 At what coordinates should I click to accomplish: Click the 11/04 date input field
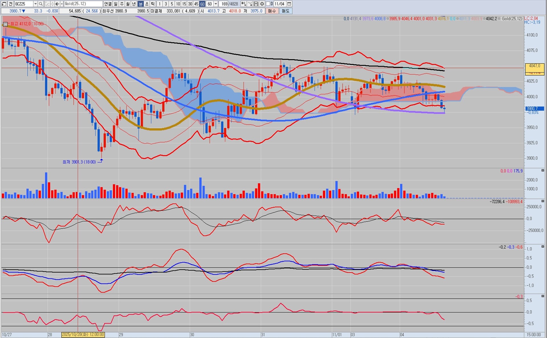[279, 4]
